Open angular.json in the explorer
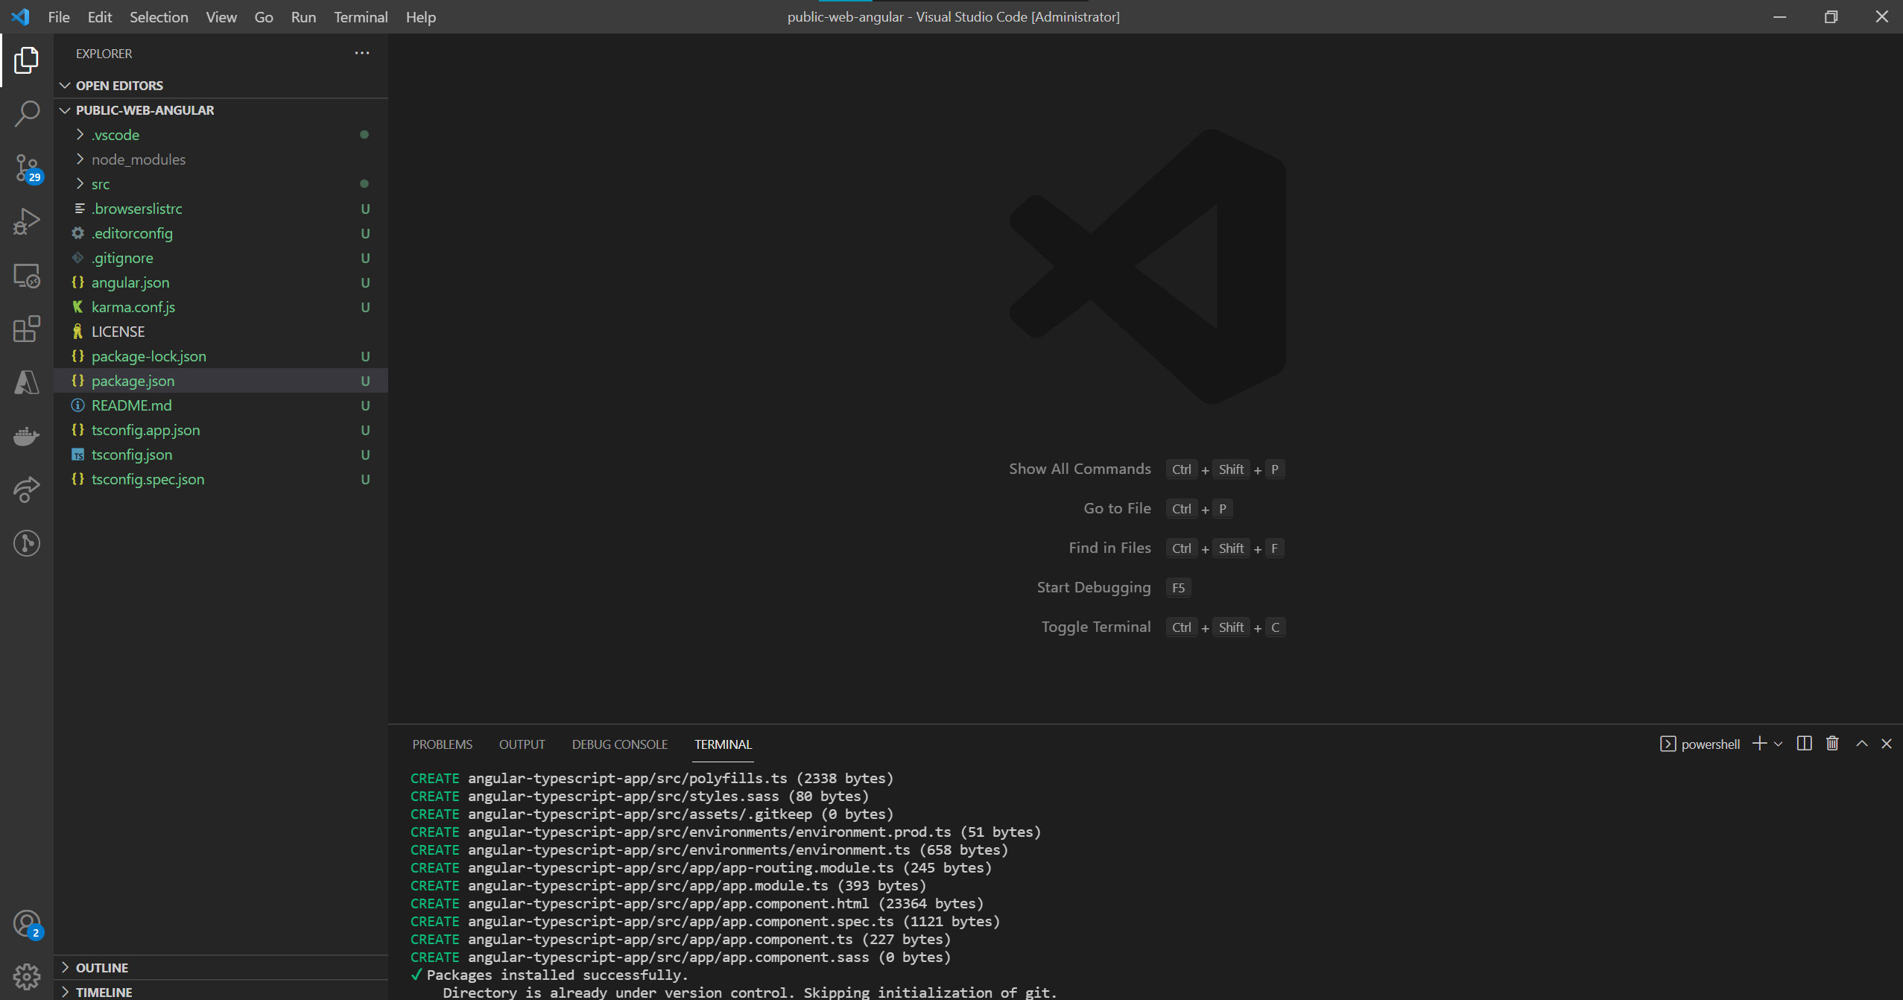1903x1000 pixels. pyautogui.click(x=221, y=282)
